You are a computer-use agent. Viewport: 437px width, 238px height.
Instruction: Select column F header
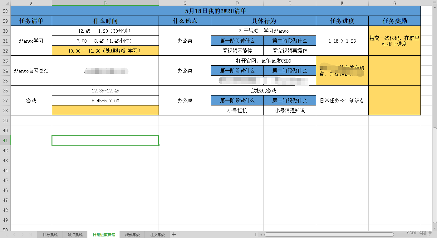click(x=342, y=3)
